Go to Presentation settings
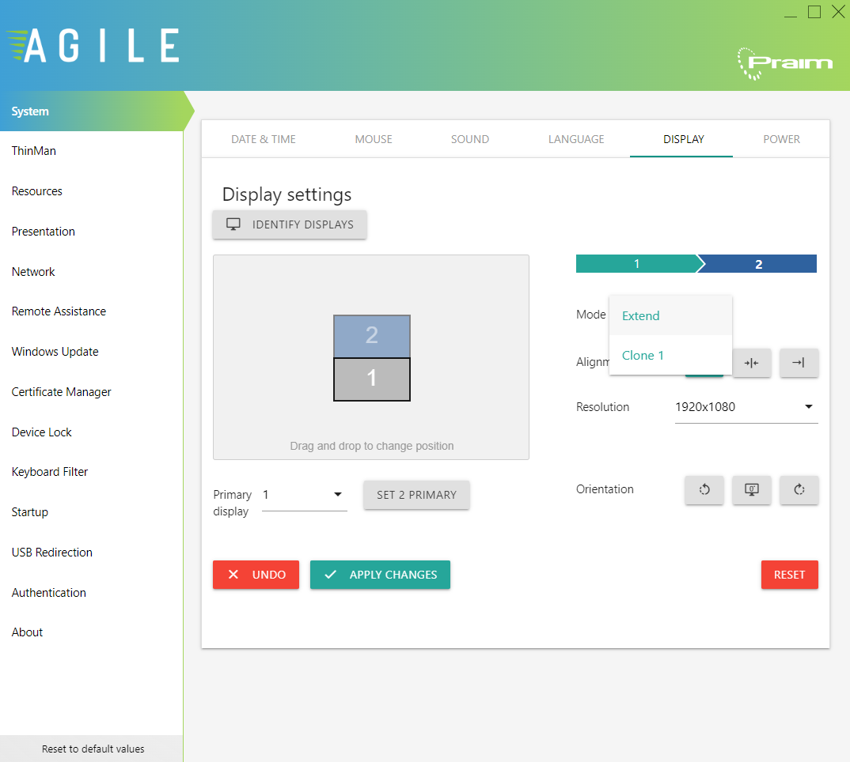The image size is (850, 762). (92, 232)
